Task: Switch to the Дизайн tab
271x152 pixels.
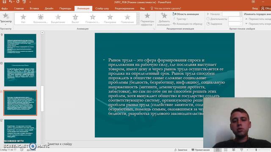Action: click(x=49, y=8)
